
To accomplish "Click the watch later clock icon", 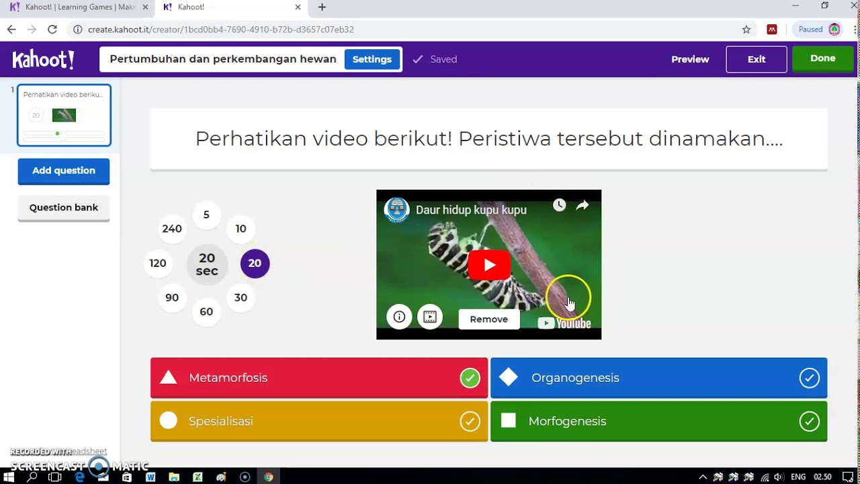I will tap(559, 205).
